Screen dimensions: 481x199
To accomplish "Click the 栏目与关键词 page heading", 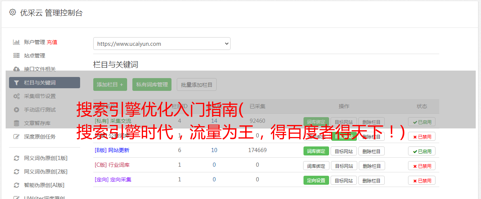I will pyautogui.click(x=116, y=65).
